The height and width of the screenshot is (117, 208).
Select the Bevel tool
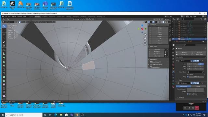pos(4,66)
